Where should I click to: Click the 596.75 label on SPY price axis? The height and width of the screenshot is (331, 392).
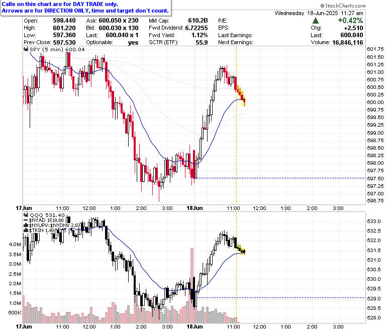(x=375, y=201)
